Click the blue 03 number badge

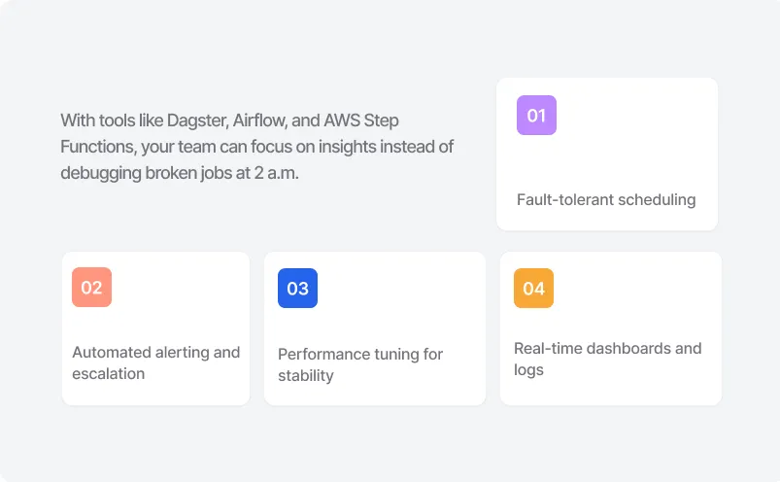297,289
